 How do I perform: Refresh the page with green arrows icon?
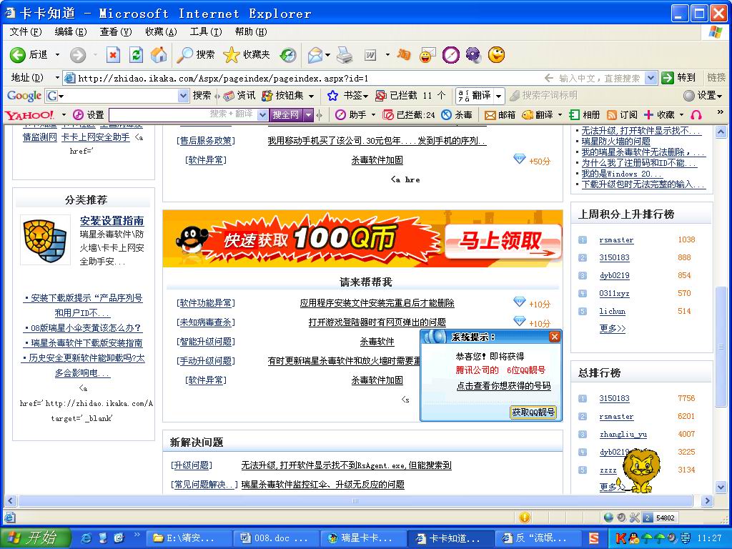136,55
